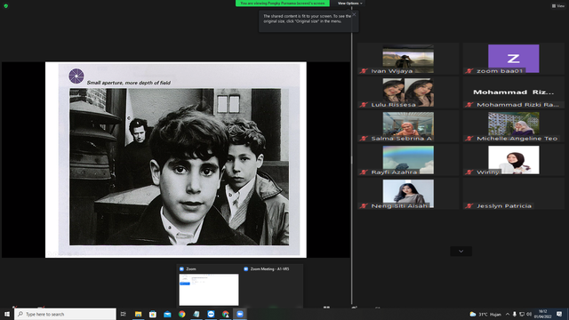Click the shared black-and-white photo of boys
569x320 pixels.
180,167
